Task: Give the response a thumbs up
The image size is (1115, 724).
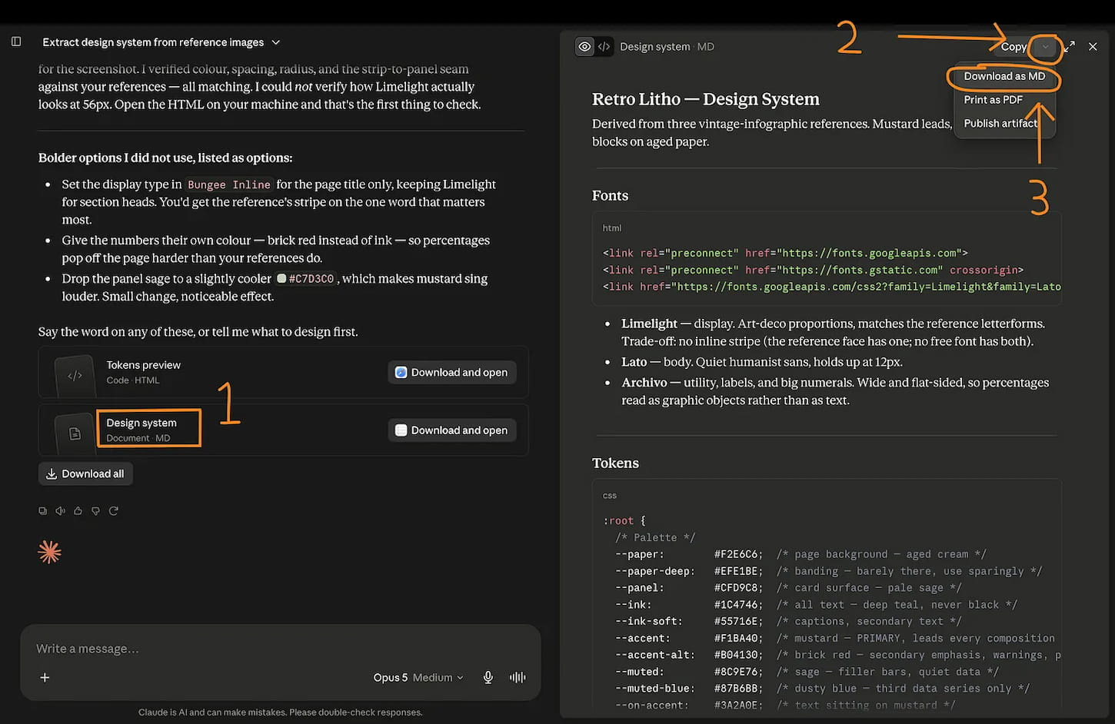Action: [x=78, y=510]
